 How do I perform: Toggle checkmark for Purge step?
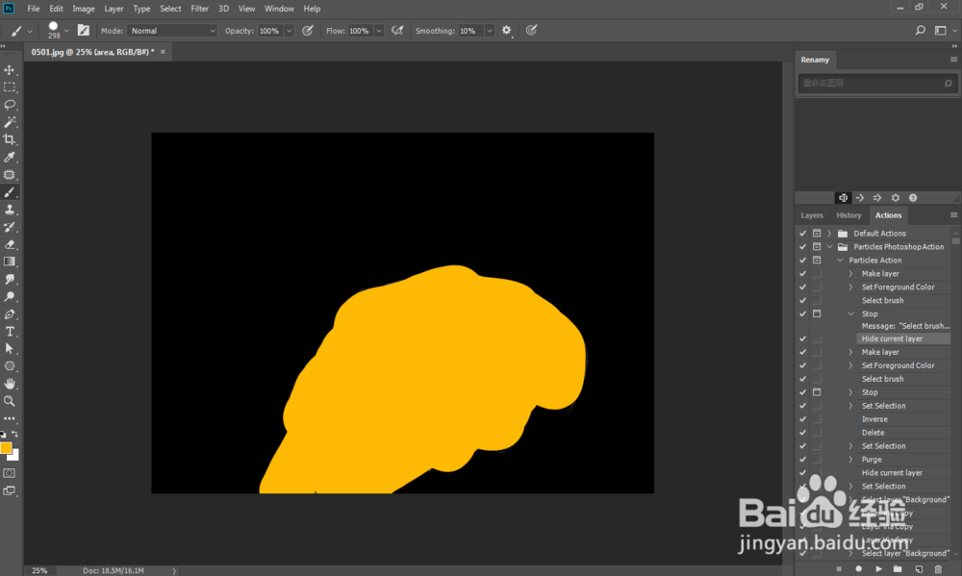click(x=802, y=460)
